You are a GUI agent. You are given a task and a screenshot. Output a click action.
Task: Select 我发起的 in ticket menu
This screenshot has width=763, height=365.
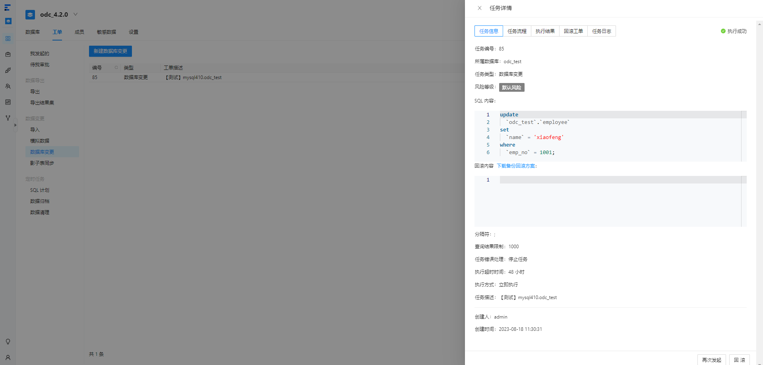40,54
